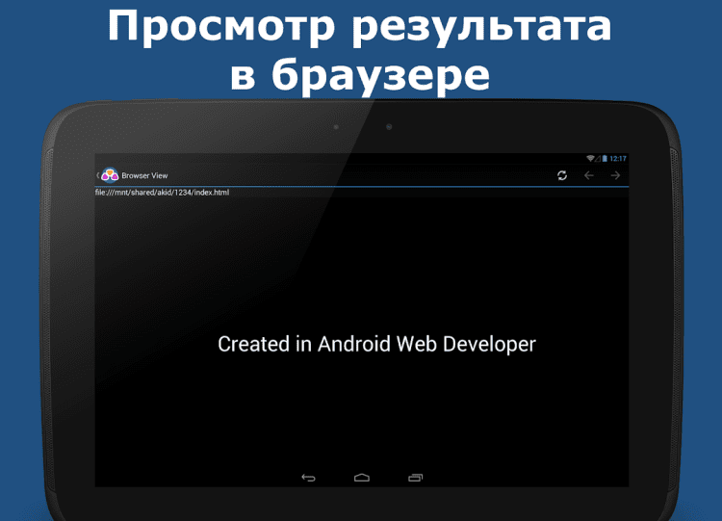Screen dimensions: 722x521
Task: Click the blue divider line under the action bar
Action: pos(361,187)
